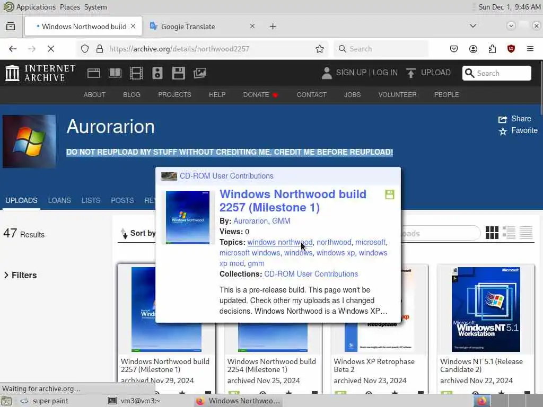Viewport: 543px width, 407px height.
Task: Click the DONATE link
Action: pos(260,94)
